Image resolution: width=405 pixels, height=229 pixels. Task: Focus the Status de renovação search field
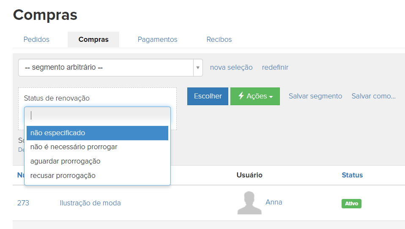point(97,115)
